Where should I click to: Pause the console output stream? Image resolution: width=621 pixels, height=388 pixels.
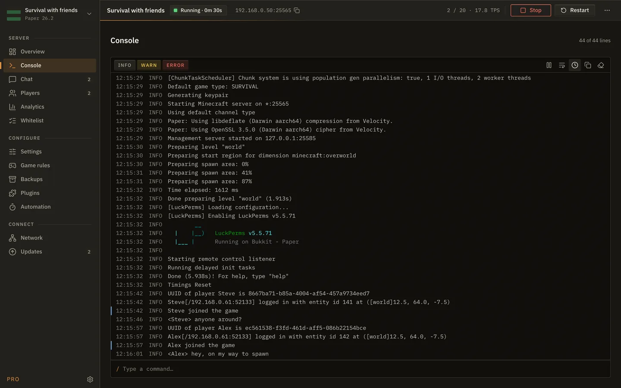[x=549, y=65]
